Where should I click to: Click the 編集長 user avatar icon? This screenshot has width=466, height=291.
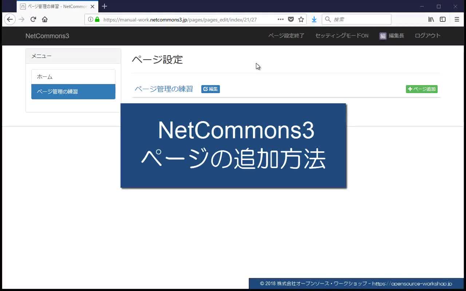(x=383, y=36)
